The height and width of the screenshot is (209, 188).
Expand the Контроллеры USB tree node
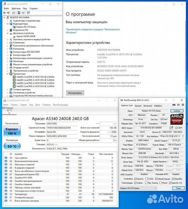[x=8, y=55]
